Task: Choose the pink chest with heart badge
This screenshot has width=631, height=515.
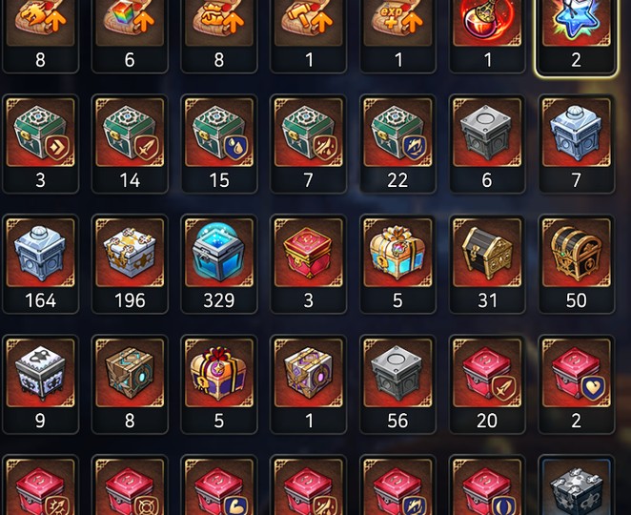Action: [x=577, y=384]
